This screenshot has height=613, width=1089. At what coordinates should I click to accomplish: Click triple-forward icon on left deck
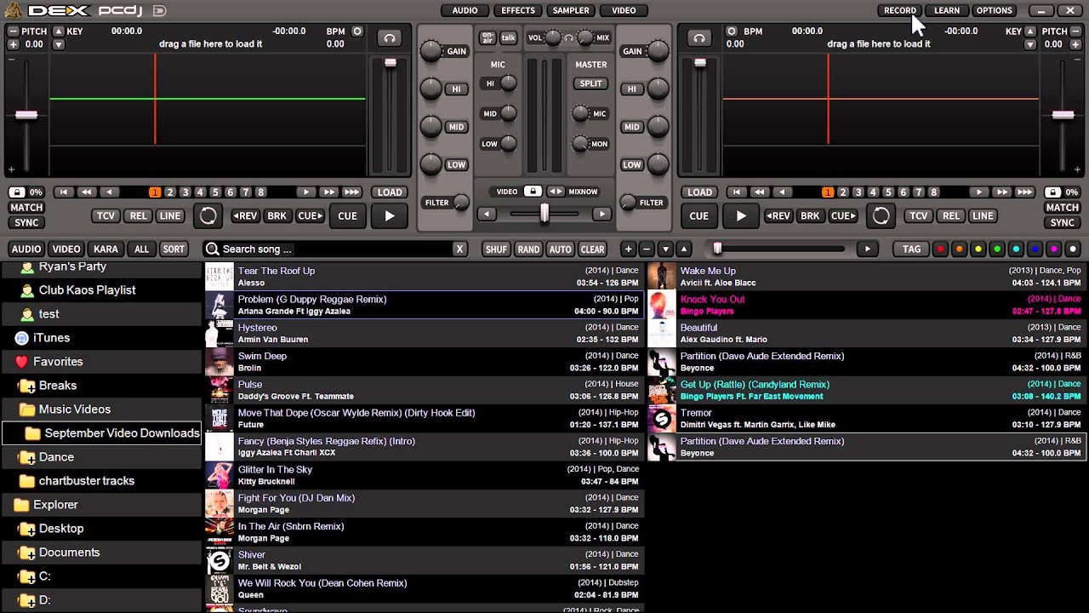351,192
